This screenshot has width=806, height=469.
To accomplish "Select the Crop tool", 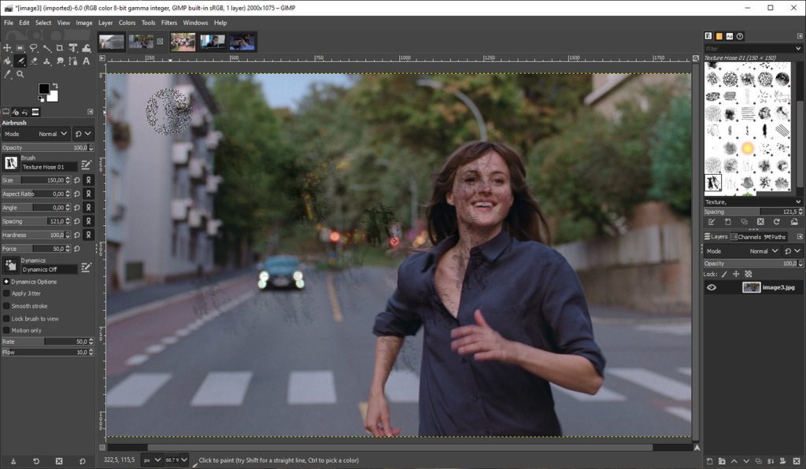I will point(60,48).
